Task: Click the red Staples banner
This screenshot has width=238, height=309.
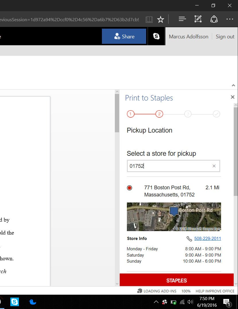Action: point(177,280)
